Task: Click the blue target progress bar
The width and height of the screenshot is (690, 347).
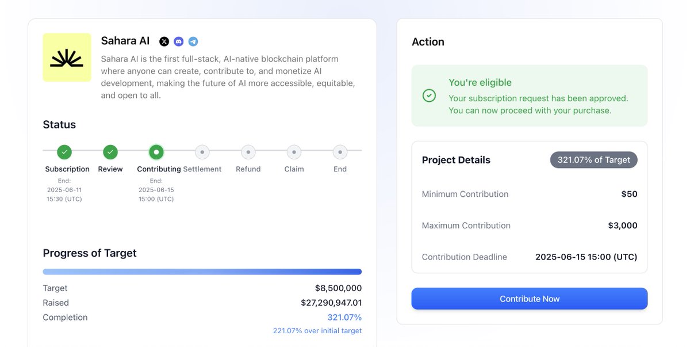Action: pos(202,272)
